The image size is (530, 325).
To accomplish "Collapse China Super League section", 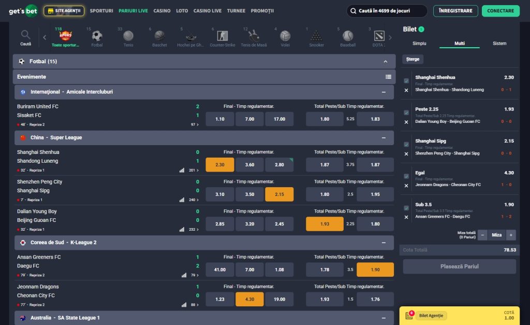I will [384, 138].
